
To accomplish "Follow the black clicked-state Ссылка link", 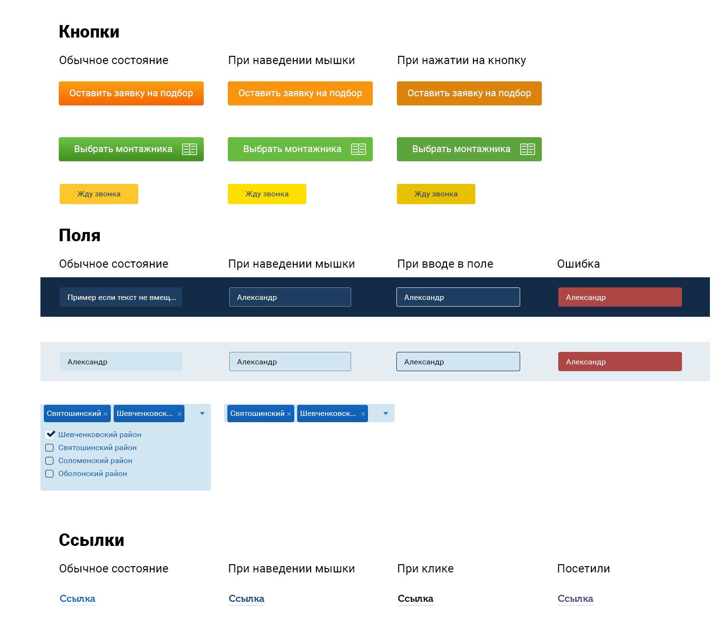I will point(415,599).
